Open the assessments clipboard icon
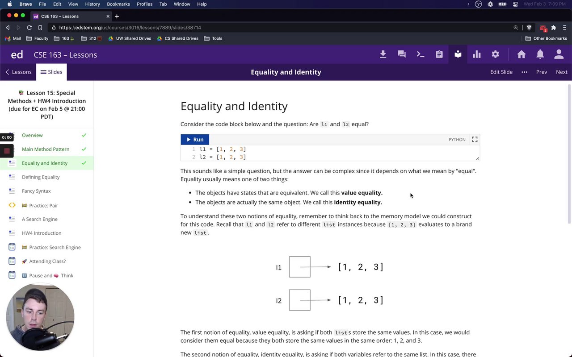Screen dimensions: 572x357 439,54
